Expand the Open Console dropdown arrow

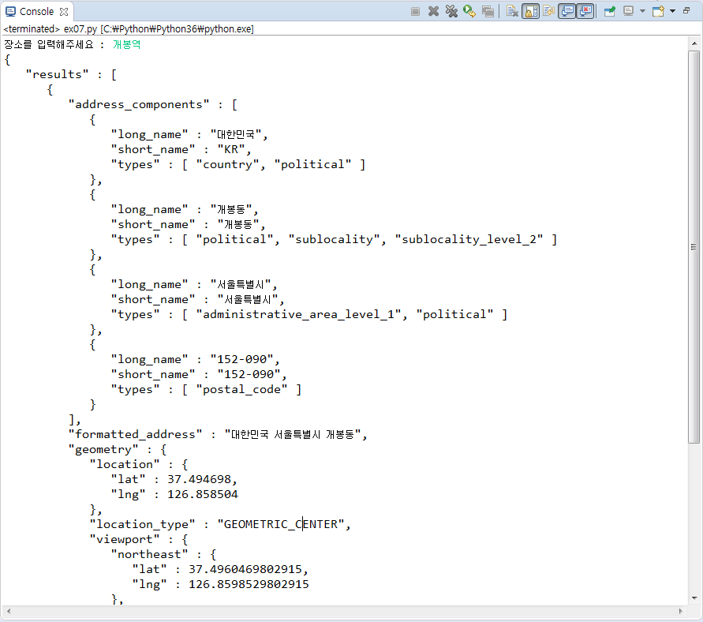click(672, 11)
